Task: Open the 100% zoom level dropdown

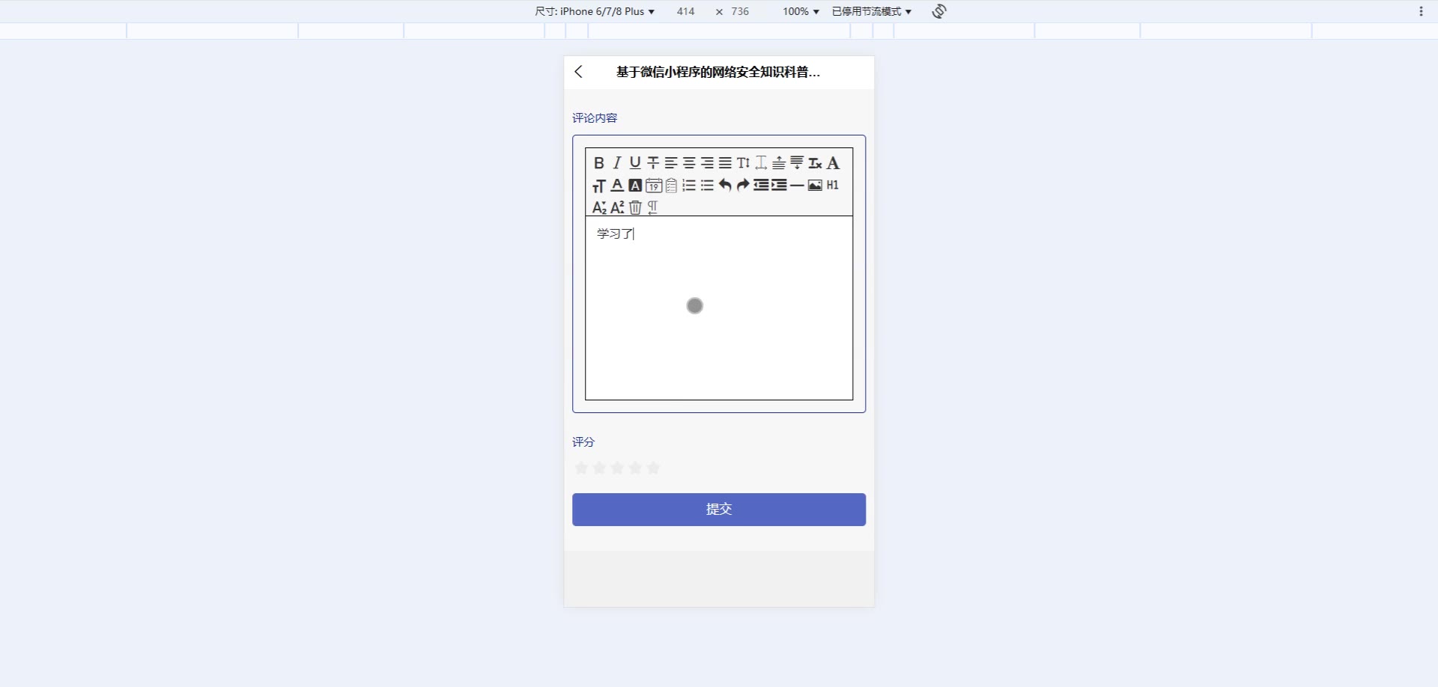Action: tap(801, 11)
